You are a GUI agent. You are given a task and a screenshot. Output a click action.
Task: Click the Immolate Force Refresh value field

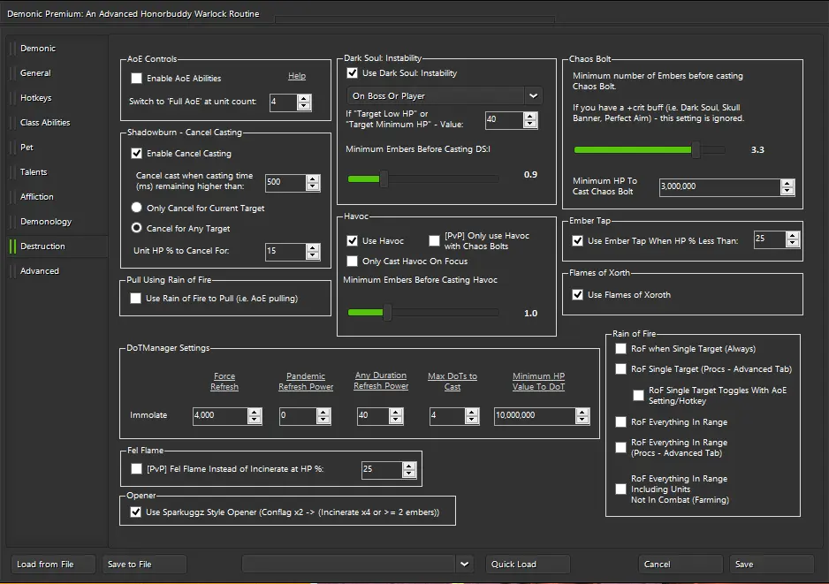pyautogui.click(x=220, y=415)
